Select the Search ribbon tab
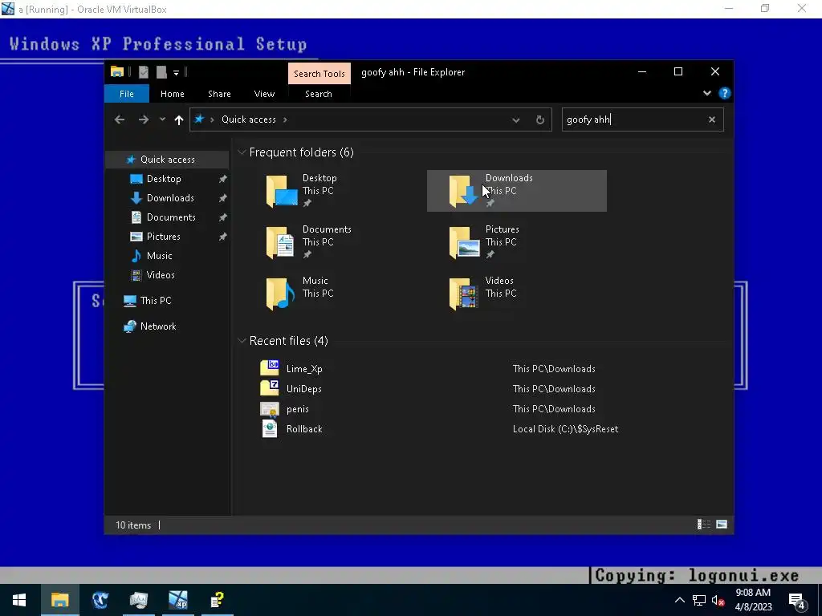 pyautogui.click(x=318, y=94)
